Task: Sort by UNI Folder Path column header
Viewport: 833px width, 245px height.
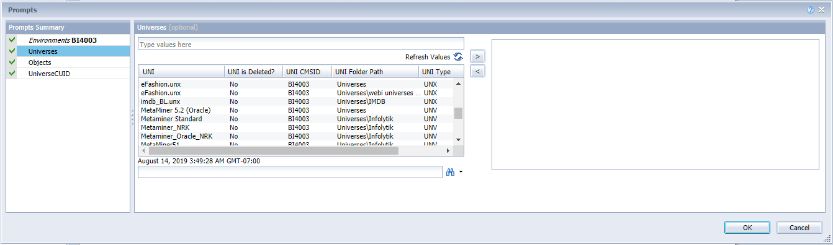Action: click(x=375, y=72)
